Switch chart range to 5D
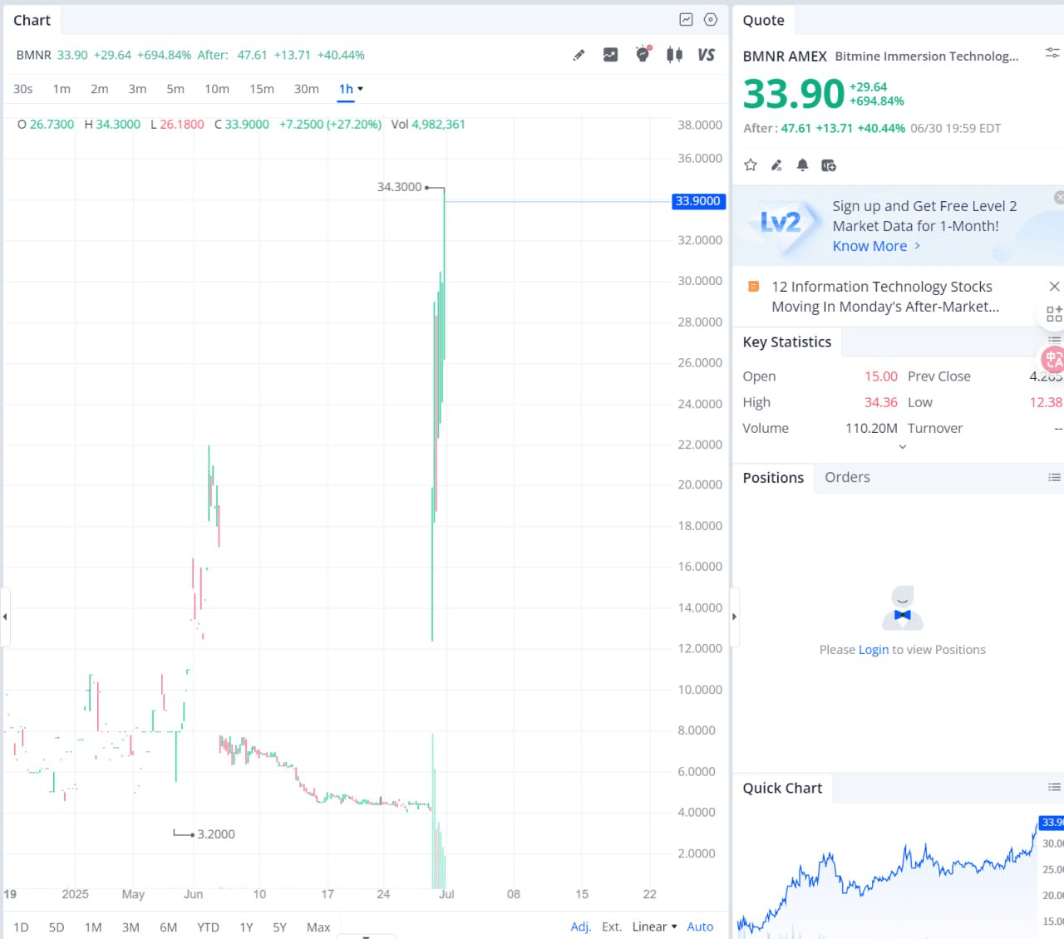The height and width of the screenshot is (939, 1064). tap(57, 927)
